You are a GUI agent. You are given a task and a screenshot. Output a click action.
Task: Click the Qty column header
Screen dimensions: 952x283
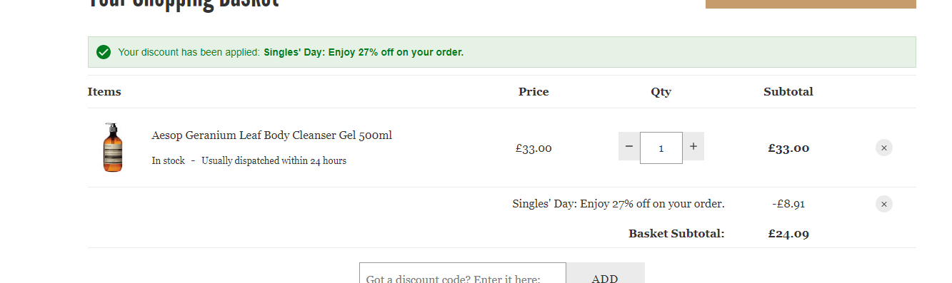coord(661,92)
